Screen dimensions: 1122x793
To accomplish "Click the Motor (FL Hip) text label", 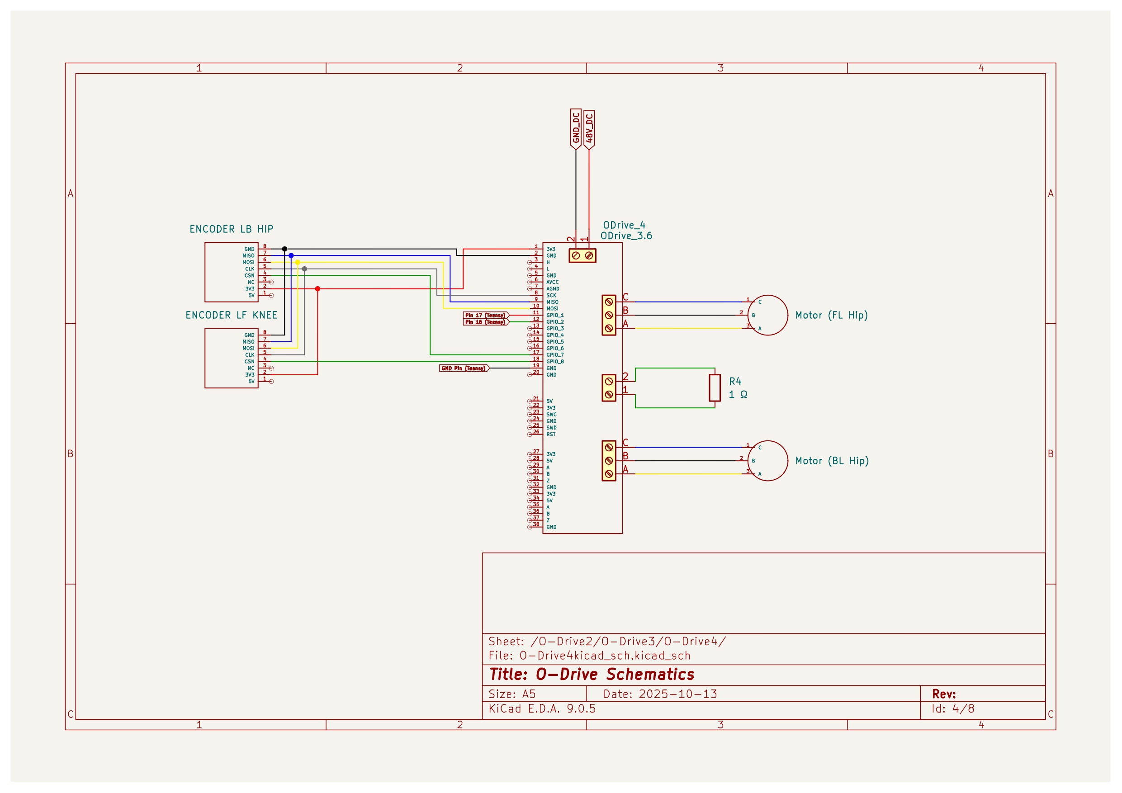I will click(x=832, y=315).
